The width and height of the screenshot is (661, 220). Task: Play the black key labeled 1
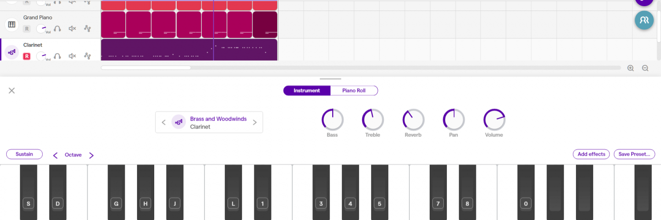click(263, 192)
